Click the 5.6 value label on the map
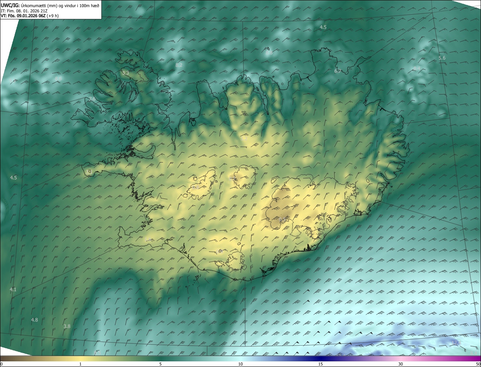This screenshot has height=367, width=481. pos(442,58)
